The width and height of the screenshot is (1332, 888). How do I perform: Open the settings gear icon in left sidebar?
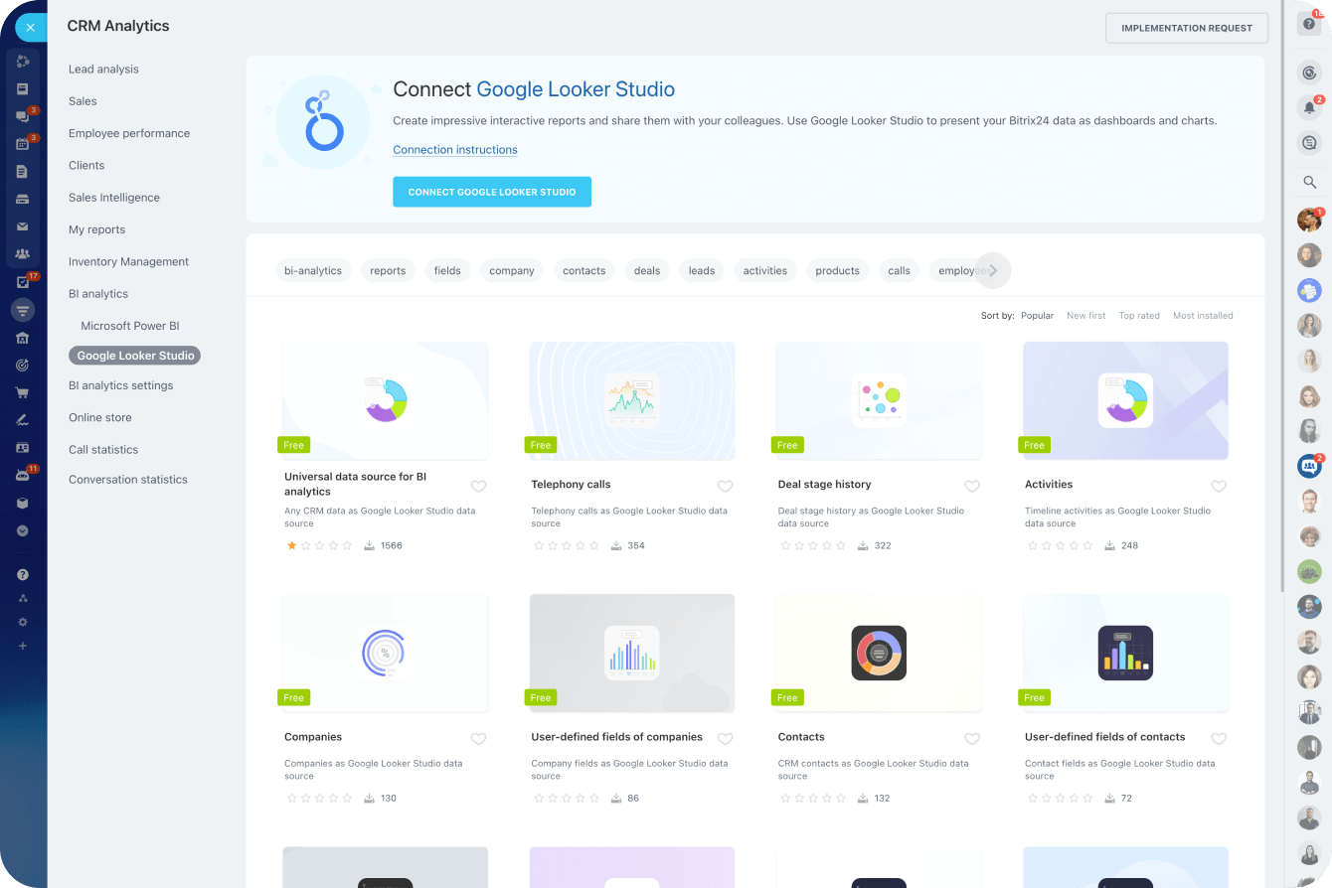22,622
